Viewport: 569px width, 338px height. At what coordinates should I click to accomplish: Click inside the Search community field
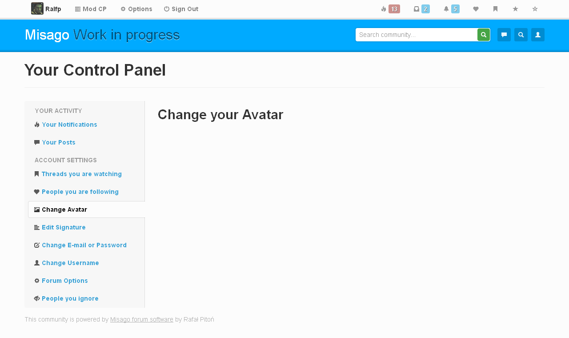[x=416, y=35]
